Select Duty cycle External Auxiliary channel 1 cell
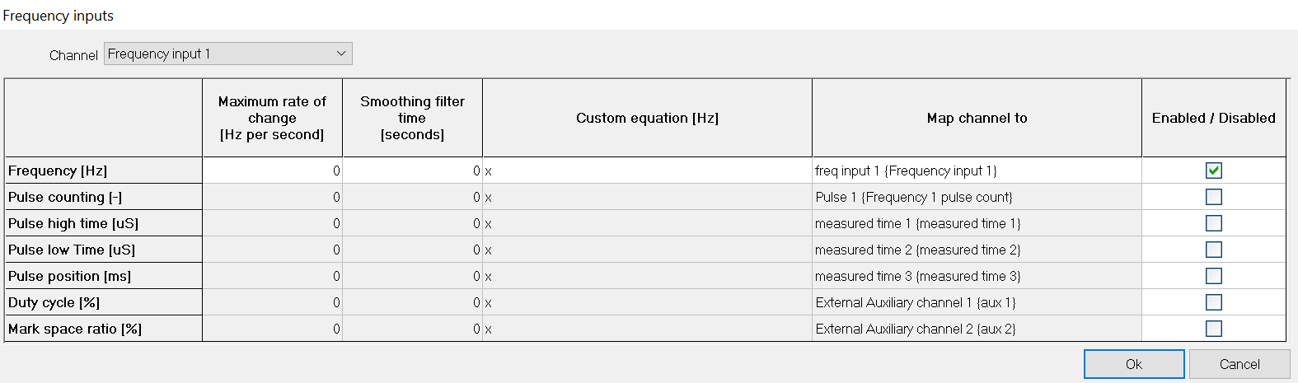This screenshot has height=383, width=1298. tap(977, 302)
